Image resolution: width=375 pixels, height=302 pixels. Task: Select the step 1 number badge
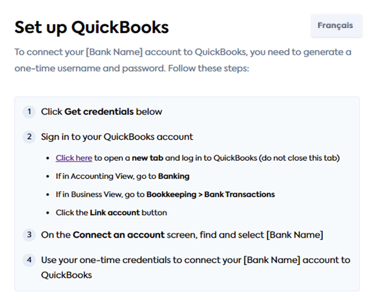[x=29, y=112]
